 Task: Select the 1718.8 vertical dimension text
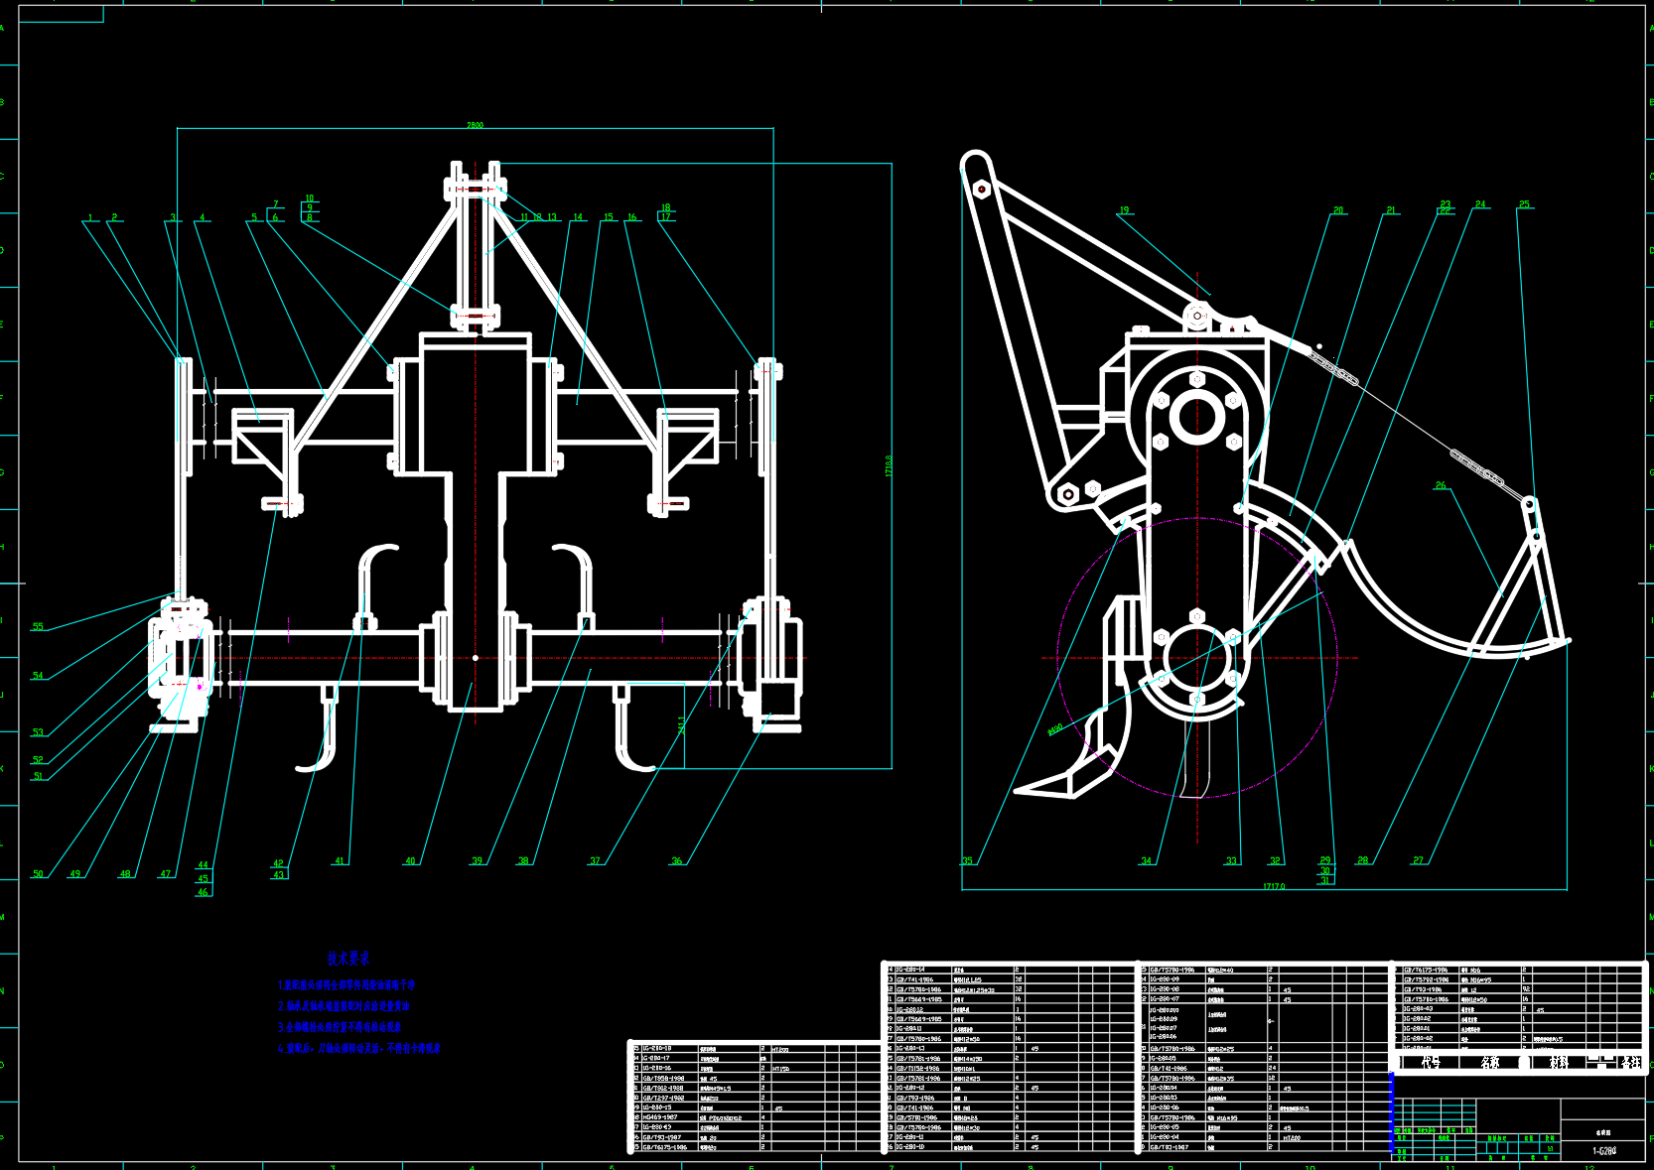[x=889, y=465]
